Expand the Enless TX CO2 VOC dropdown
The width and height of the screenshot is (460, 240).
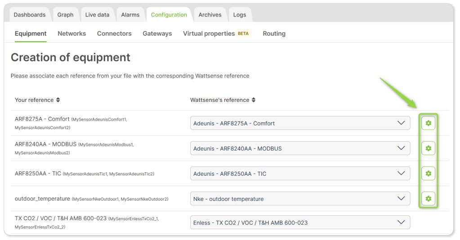pos(300,223)
